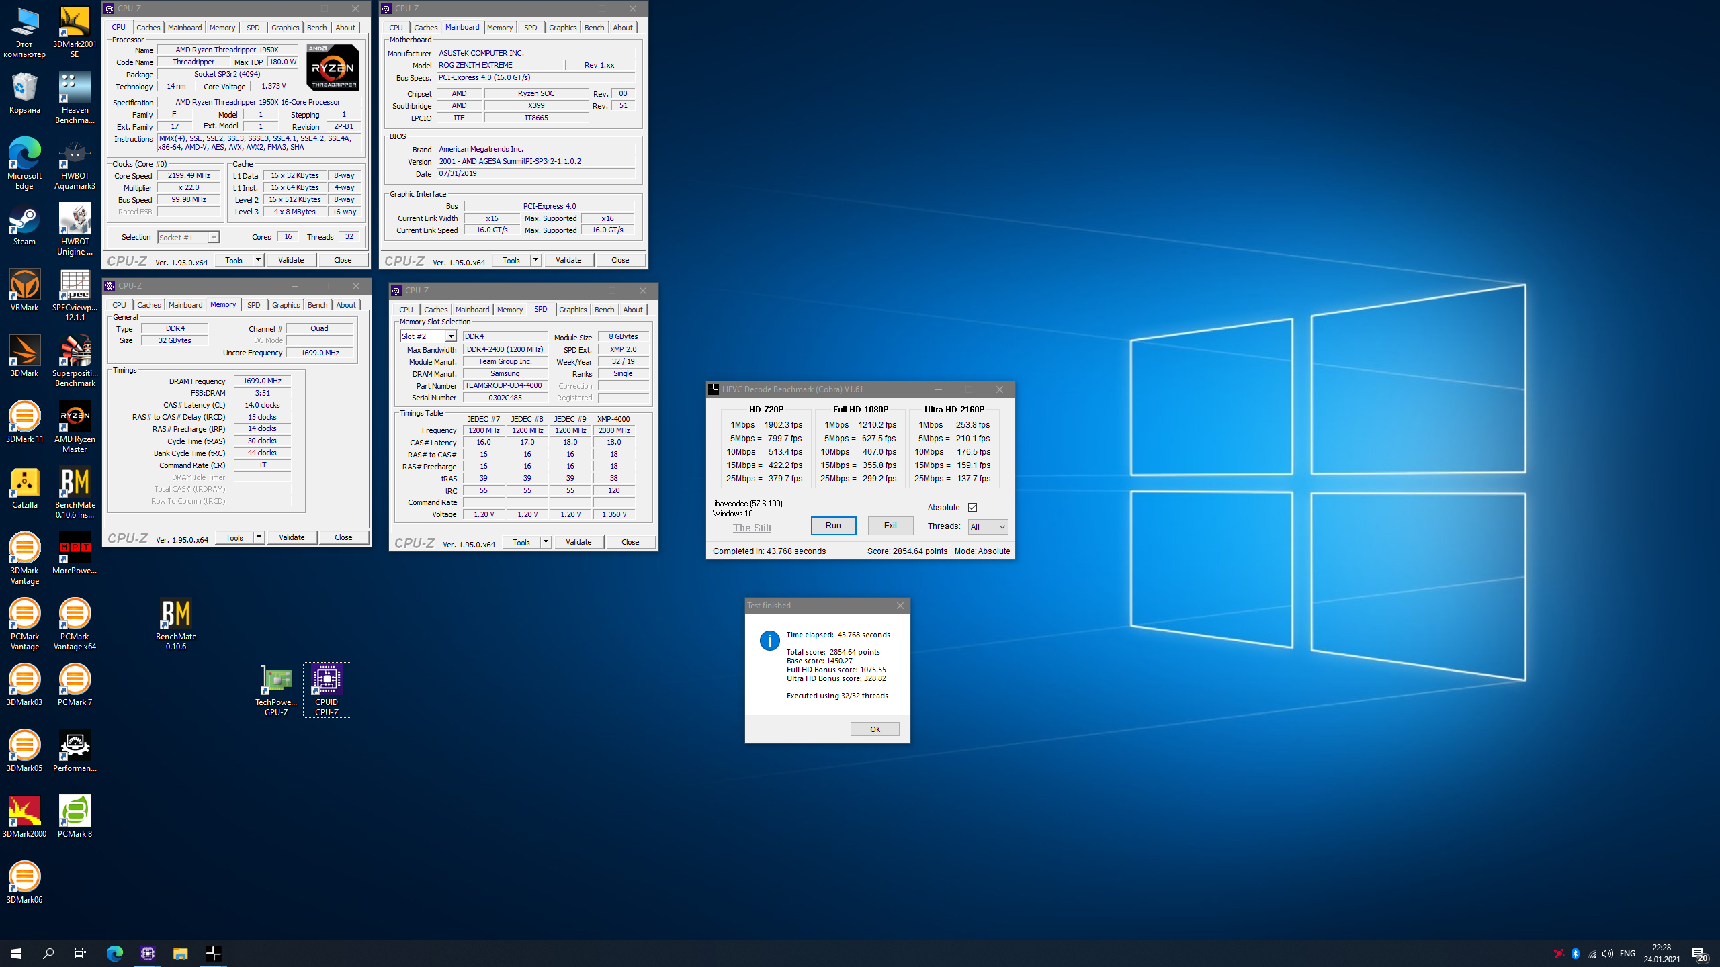1720x967 pixels.
Task: Launch Heaven Benchmark desktop shortcut
Action: point(75,98)
